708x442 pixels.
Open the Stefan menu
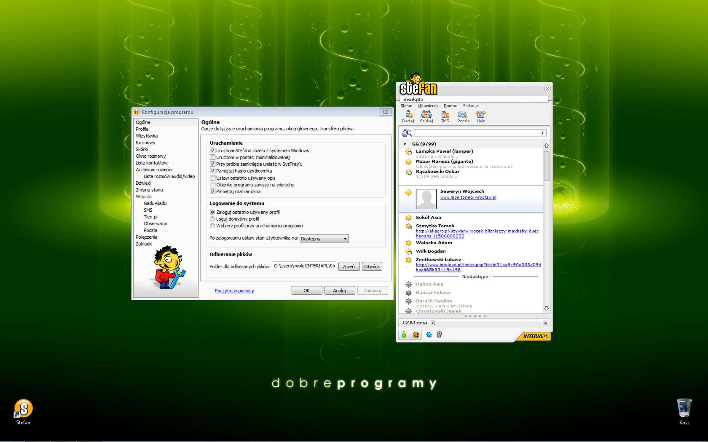406,106
